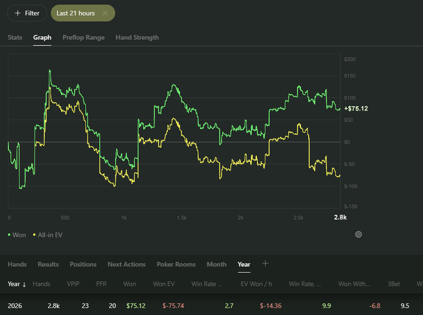
Task: Switch to the Month report tab
Action: coord(216,264)
